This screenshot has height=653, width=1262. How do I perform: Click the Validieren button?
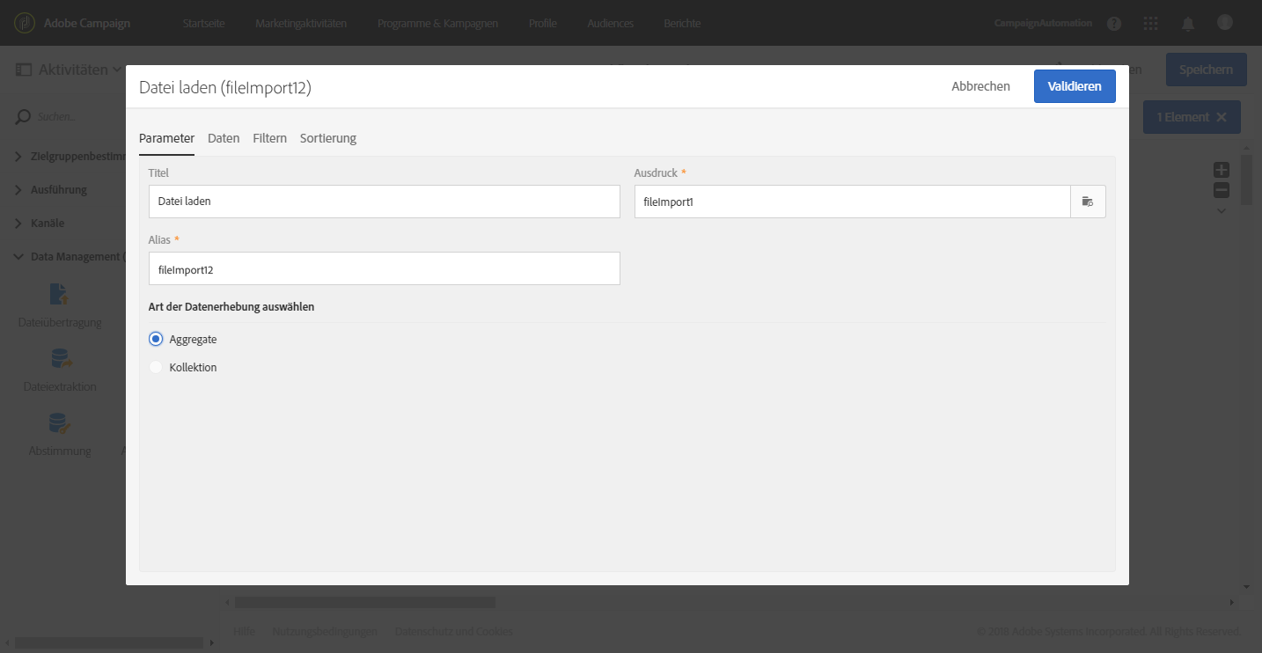click(1075, 86)
